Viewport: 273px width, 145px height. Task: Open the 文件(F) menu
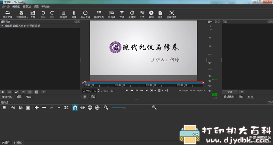(x=6, y=6)
